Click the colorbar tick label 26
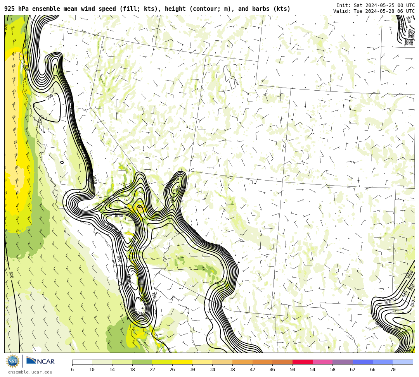Viewport: 419px width, 377px height. coord(172,370)
